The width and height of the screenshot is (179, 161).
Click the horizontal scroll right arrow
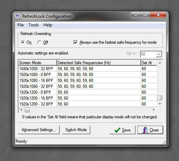click(154, 110)
